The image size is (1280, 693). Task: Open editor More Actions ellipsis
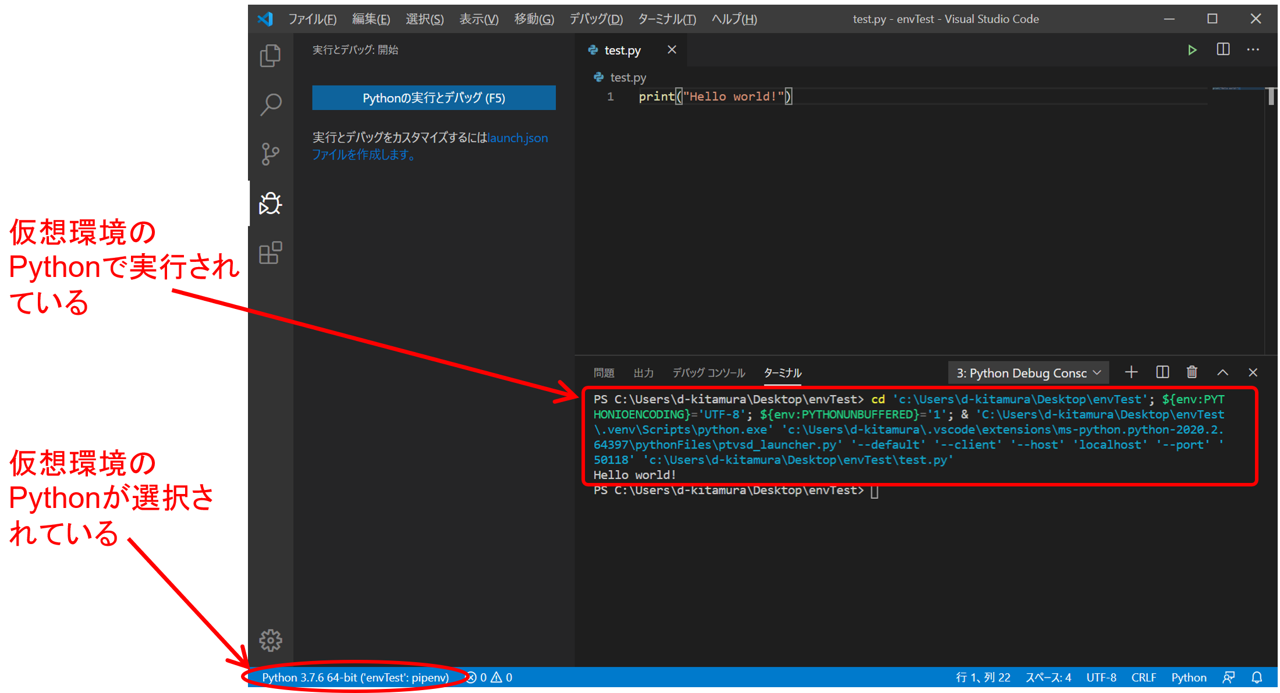point(1253,49)
